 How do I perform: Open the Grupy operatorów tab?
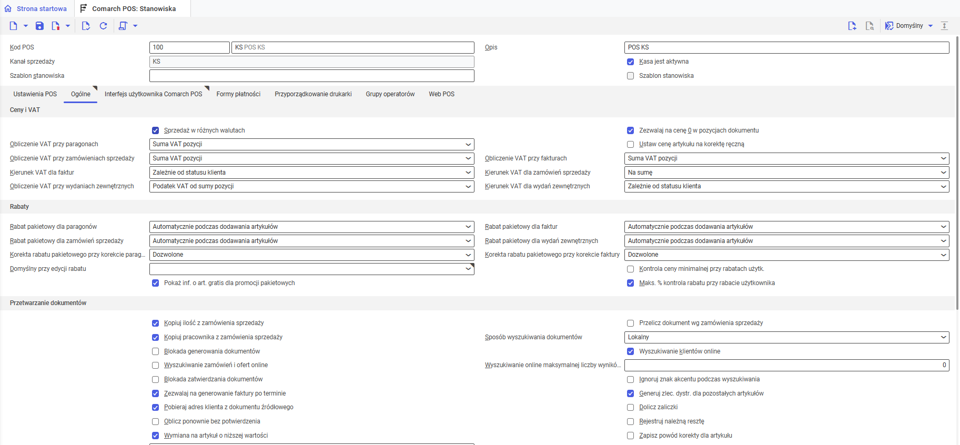pos(390,94)
